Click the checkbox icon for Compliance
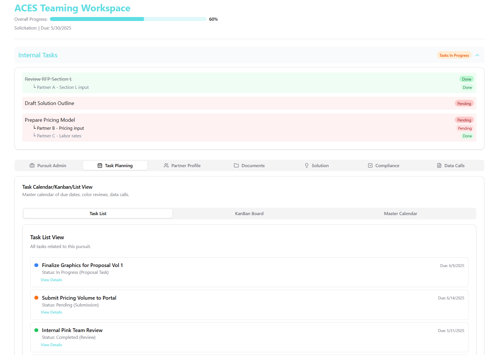The width and height of the screenshot is (494, 355). [370, 165]
